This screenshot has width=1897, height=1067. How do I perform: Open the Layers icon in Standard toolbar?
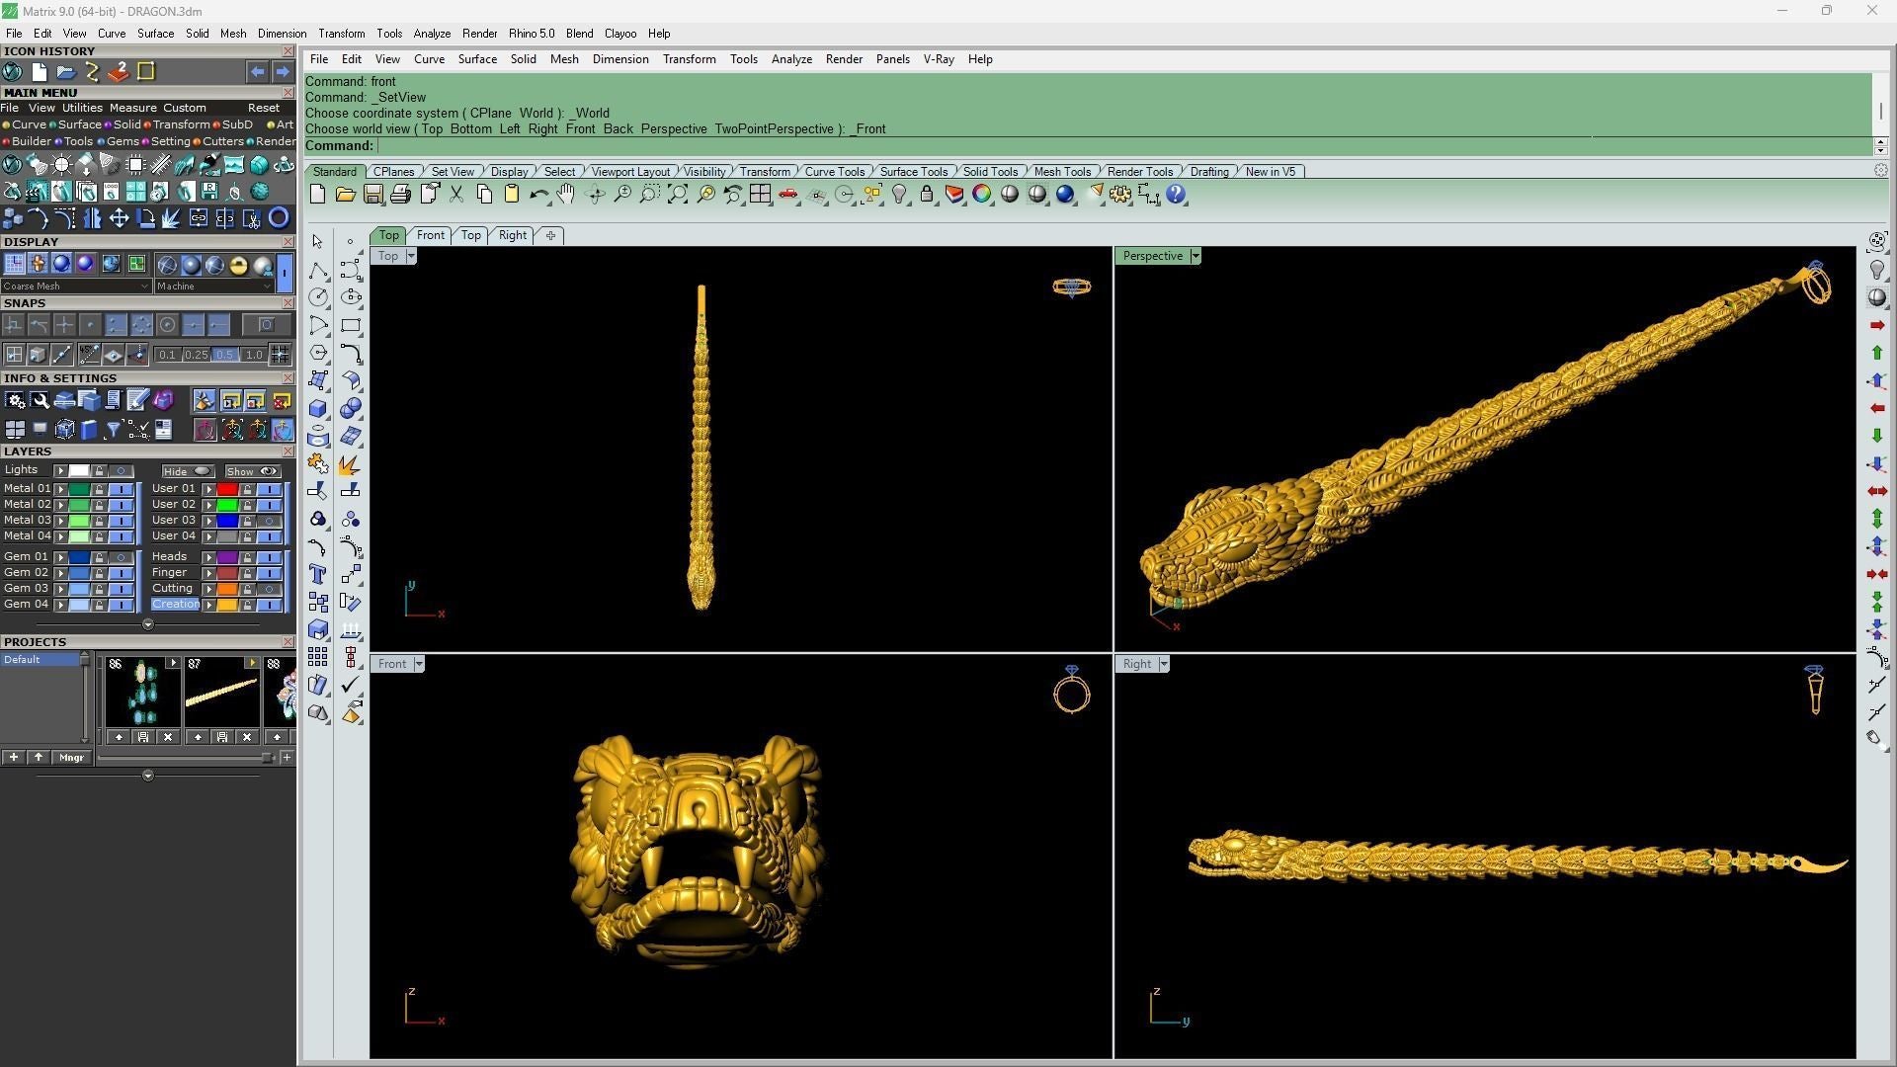click(954, 195)
